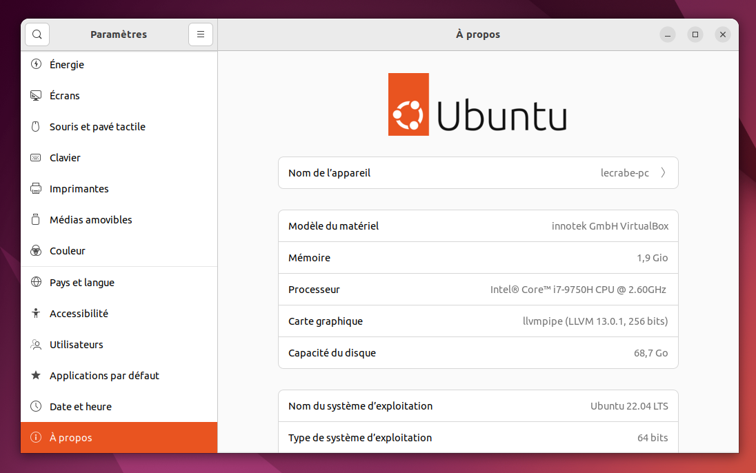Click the Processeur label
The height and width of the screenshot is (473, 756).
click(x=314, y=290)
